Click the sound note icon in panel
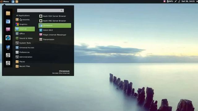Image resolution: width=198 pixels, height=111 pixels. 179,1
